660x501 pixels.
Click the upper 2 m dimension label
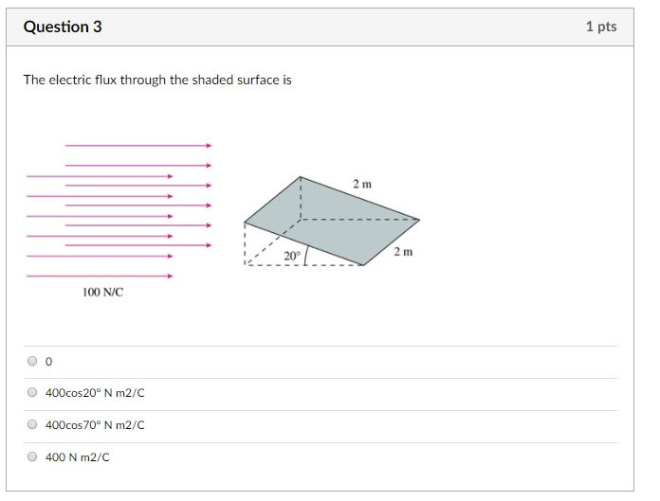pyautogui.click(x=362, y=184)
